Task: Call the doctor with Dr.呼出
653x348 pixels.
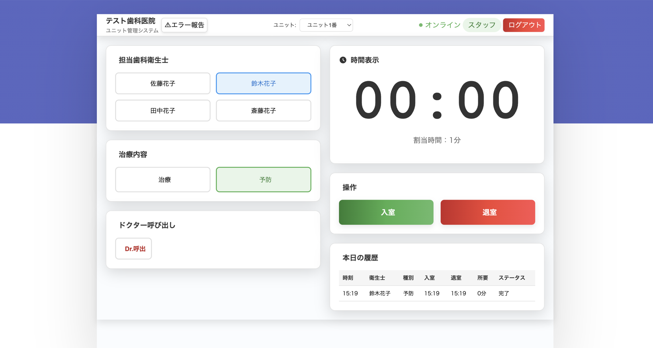Action: [134, 249]
